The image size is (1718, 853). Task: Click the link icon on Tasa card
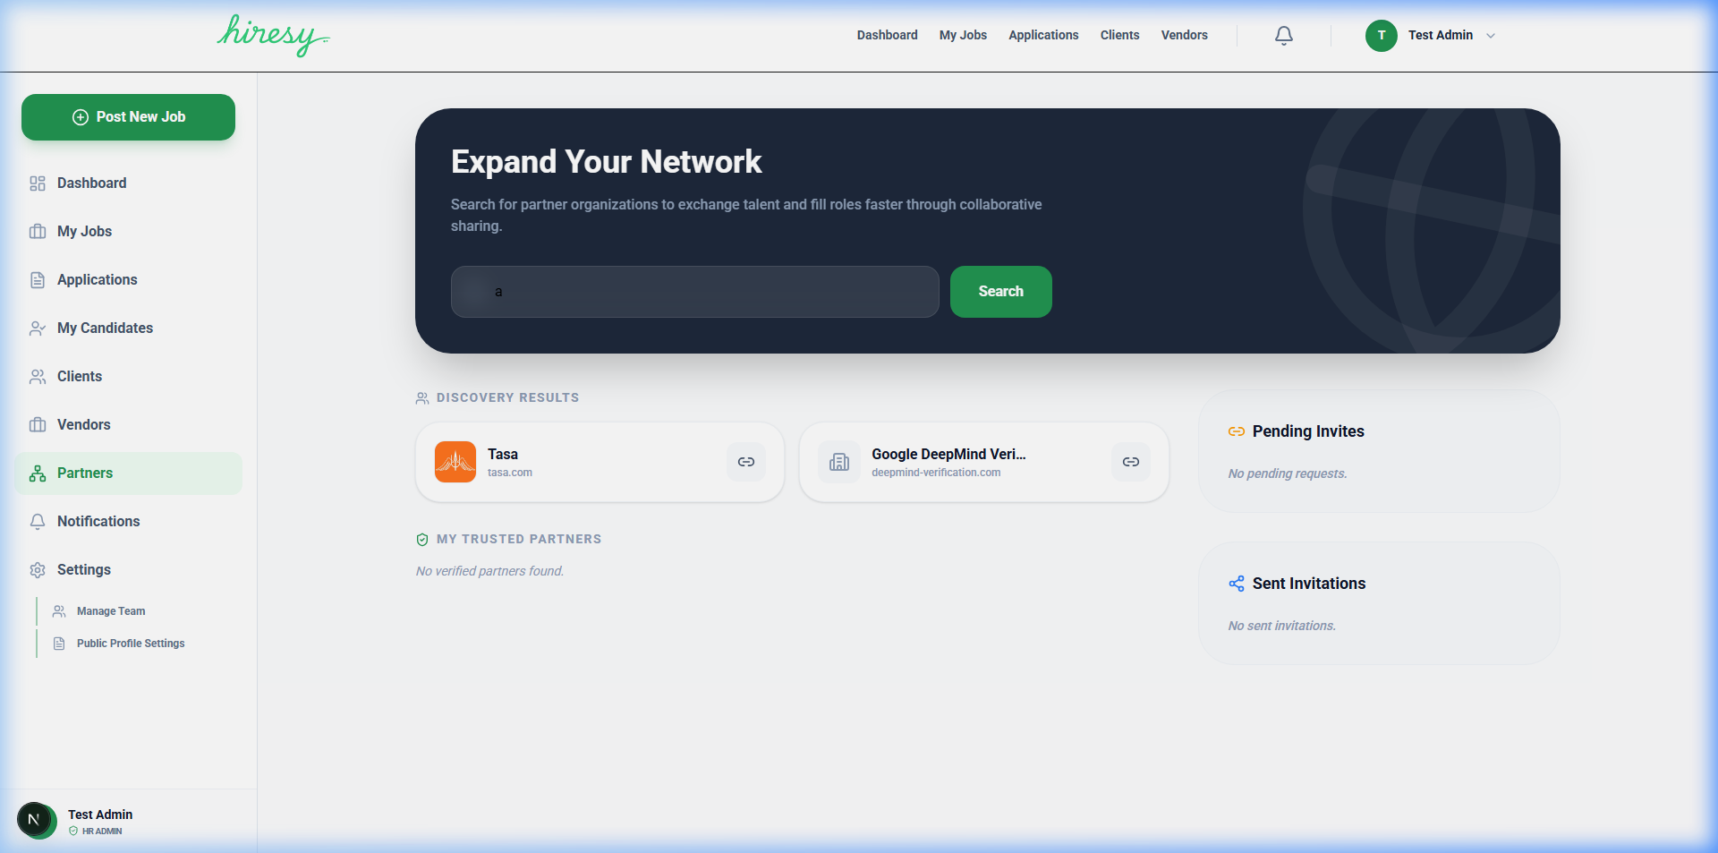point(746,462)
